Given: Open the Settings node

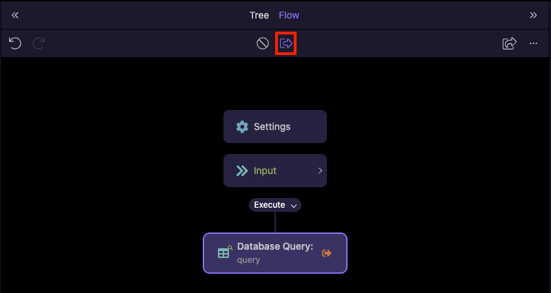Looking at the screenshot, I should [275, 127].
